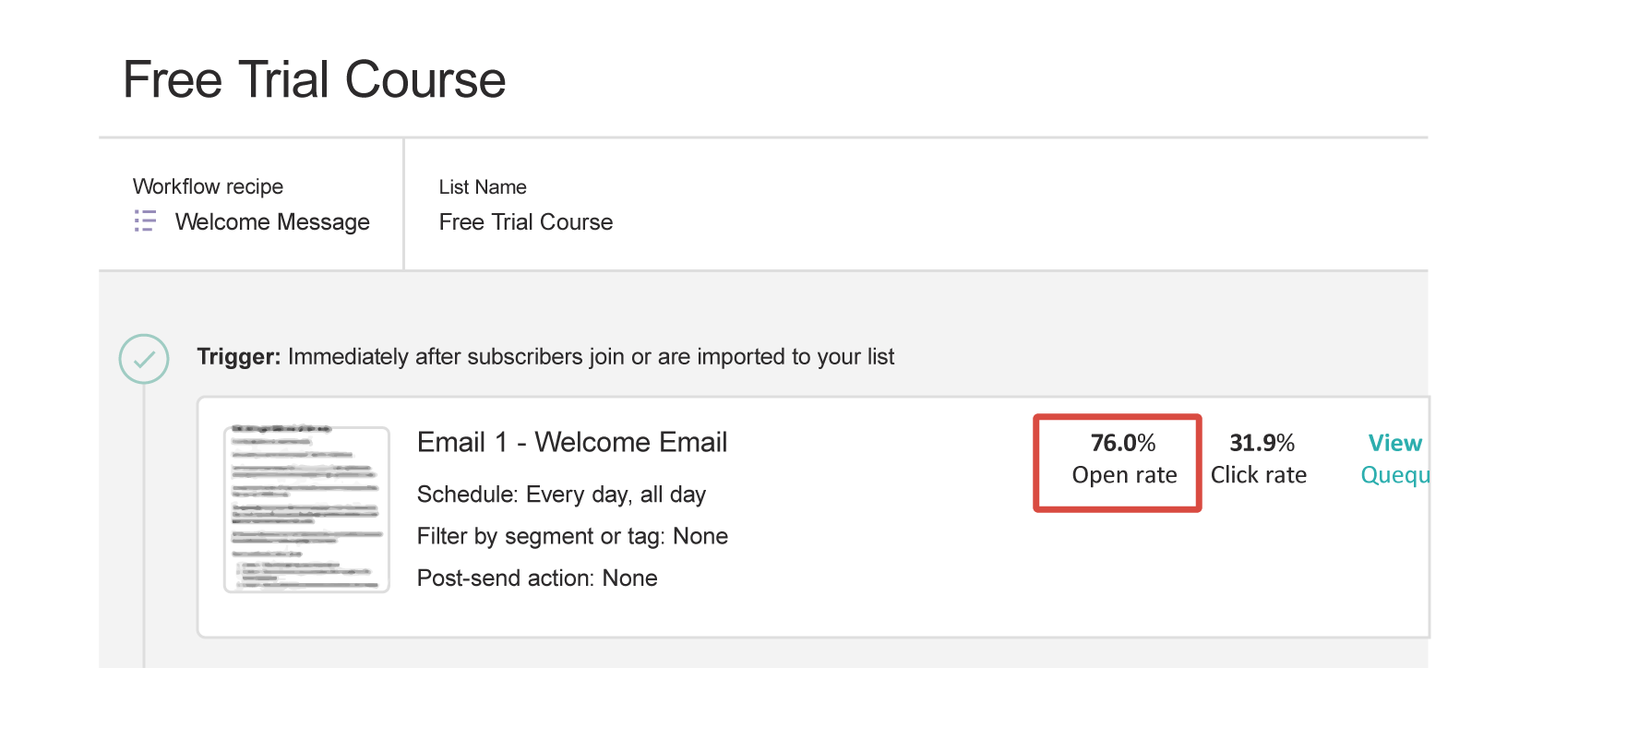Open the welcome email preview thumbnail
The image size is (1651, 751).
coord(305,507)
